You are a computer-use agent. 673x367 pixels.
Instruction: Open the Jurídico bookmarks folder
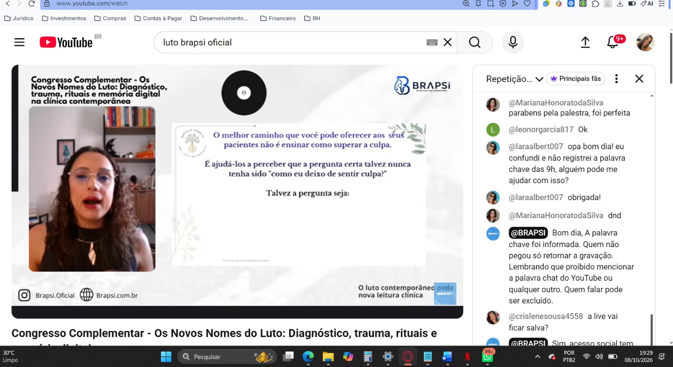[x=19, y=18]
